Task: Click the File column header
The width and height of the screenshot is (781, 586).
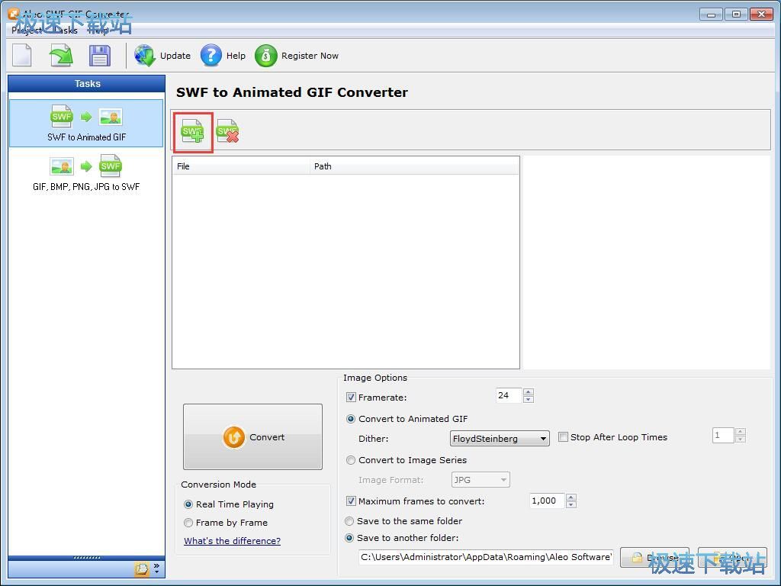Action: click(240, 166)
